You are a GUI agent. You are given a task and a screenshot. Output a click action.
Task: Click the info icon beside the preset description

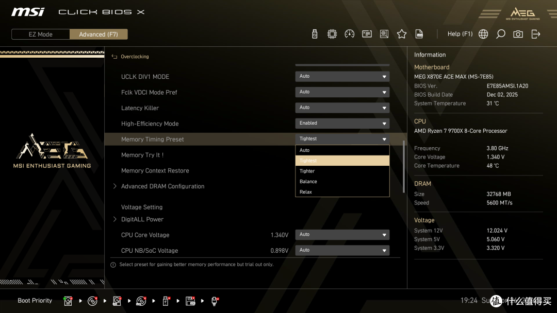(113, 265)
